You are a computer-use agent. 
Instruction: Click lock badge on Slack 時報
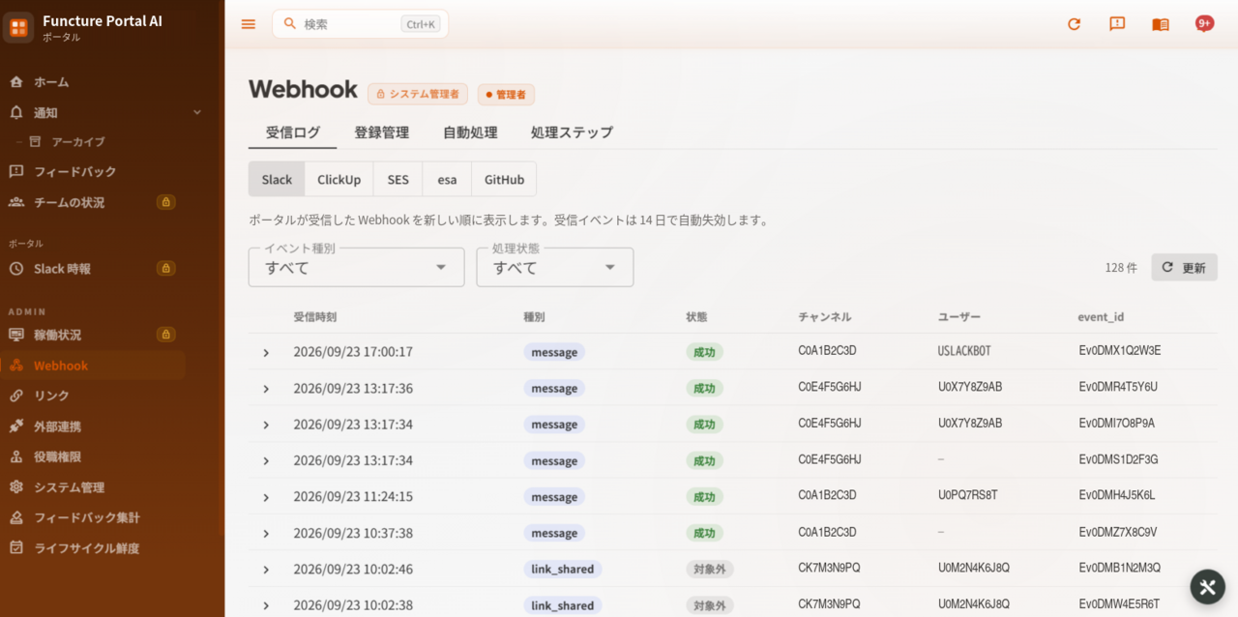tap(166, 268)
